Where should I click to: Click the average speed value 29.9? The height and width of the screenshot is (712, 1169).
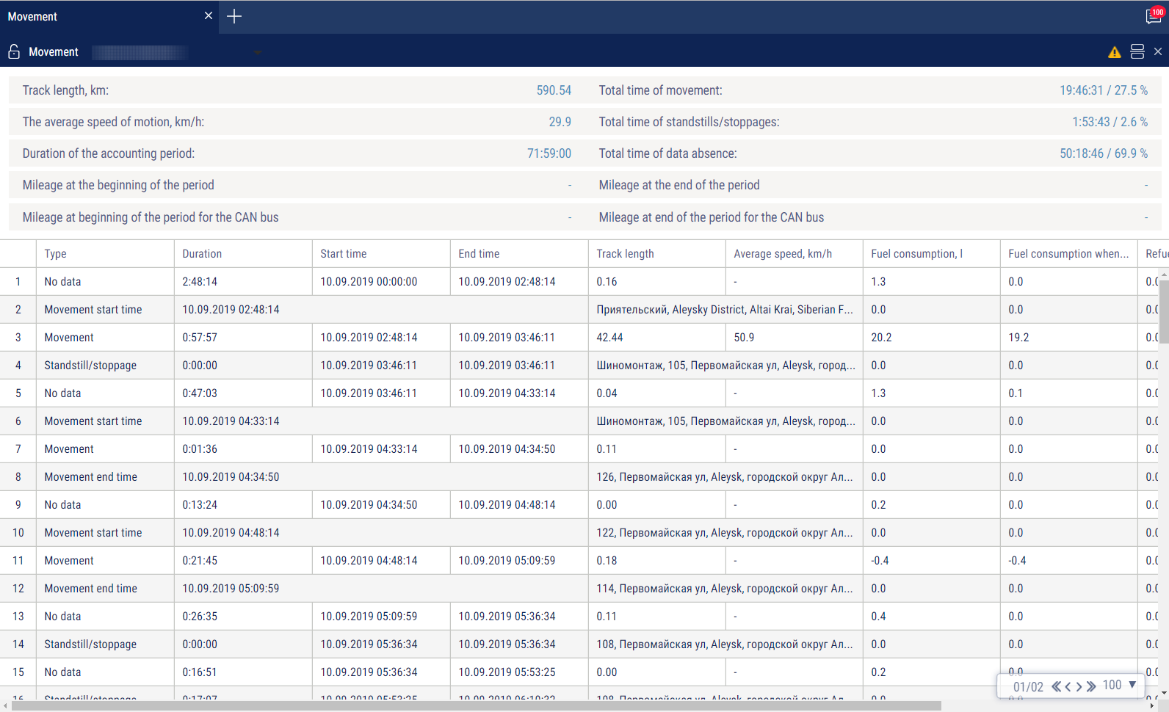[560, 122]
